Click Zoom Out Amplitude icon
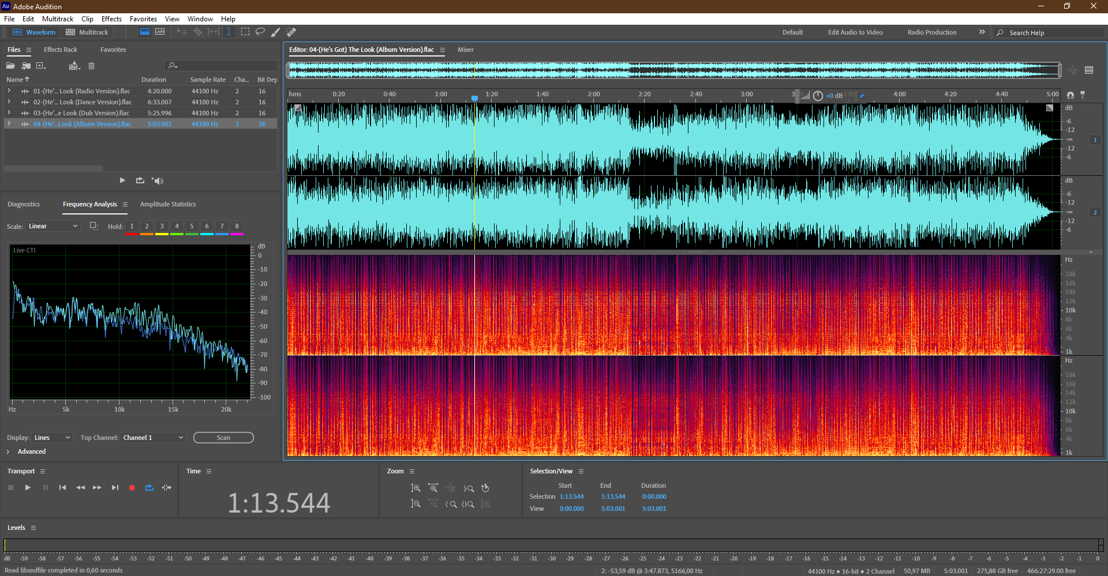This screenshot has height=576, width=1108. tap(415, 504)
